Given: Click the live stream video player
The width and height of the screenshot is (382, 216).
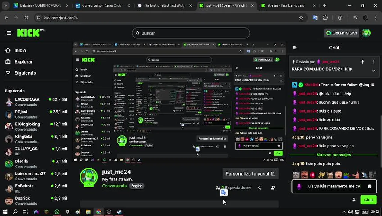Looking at the screenshot, I should (179, 102).
